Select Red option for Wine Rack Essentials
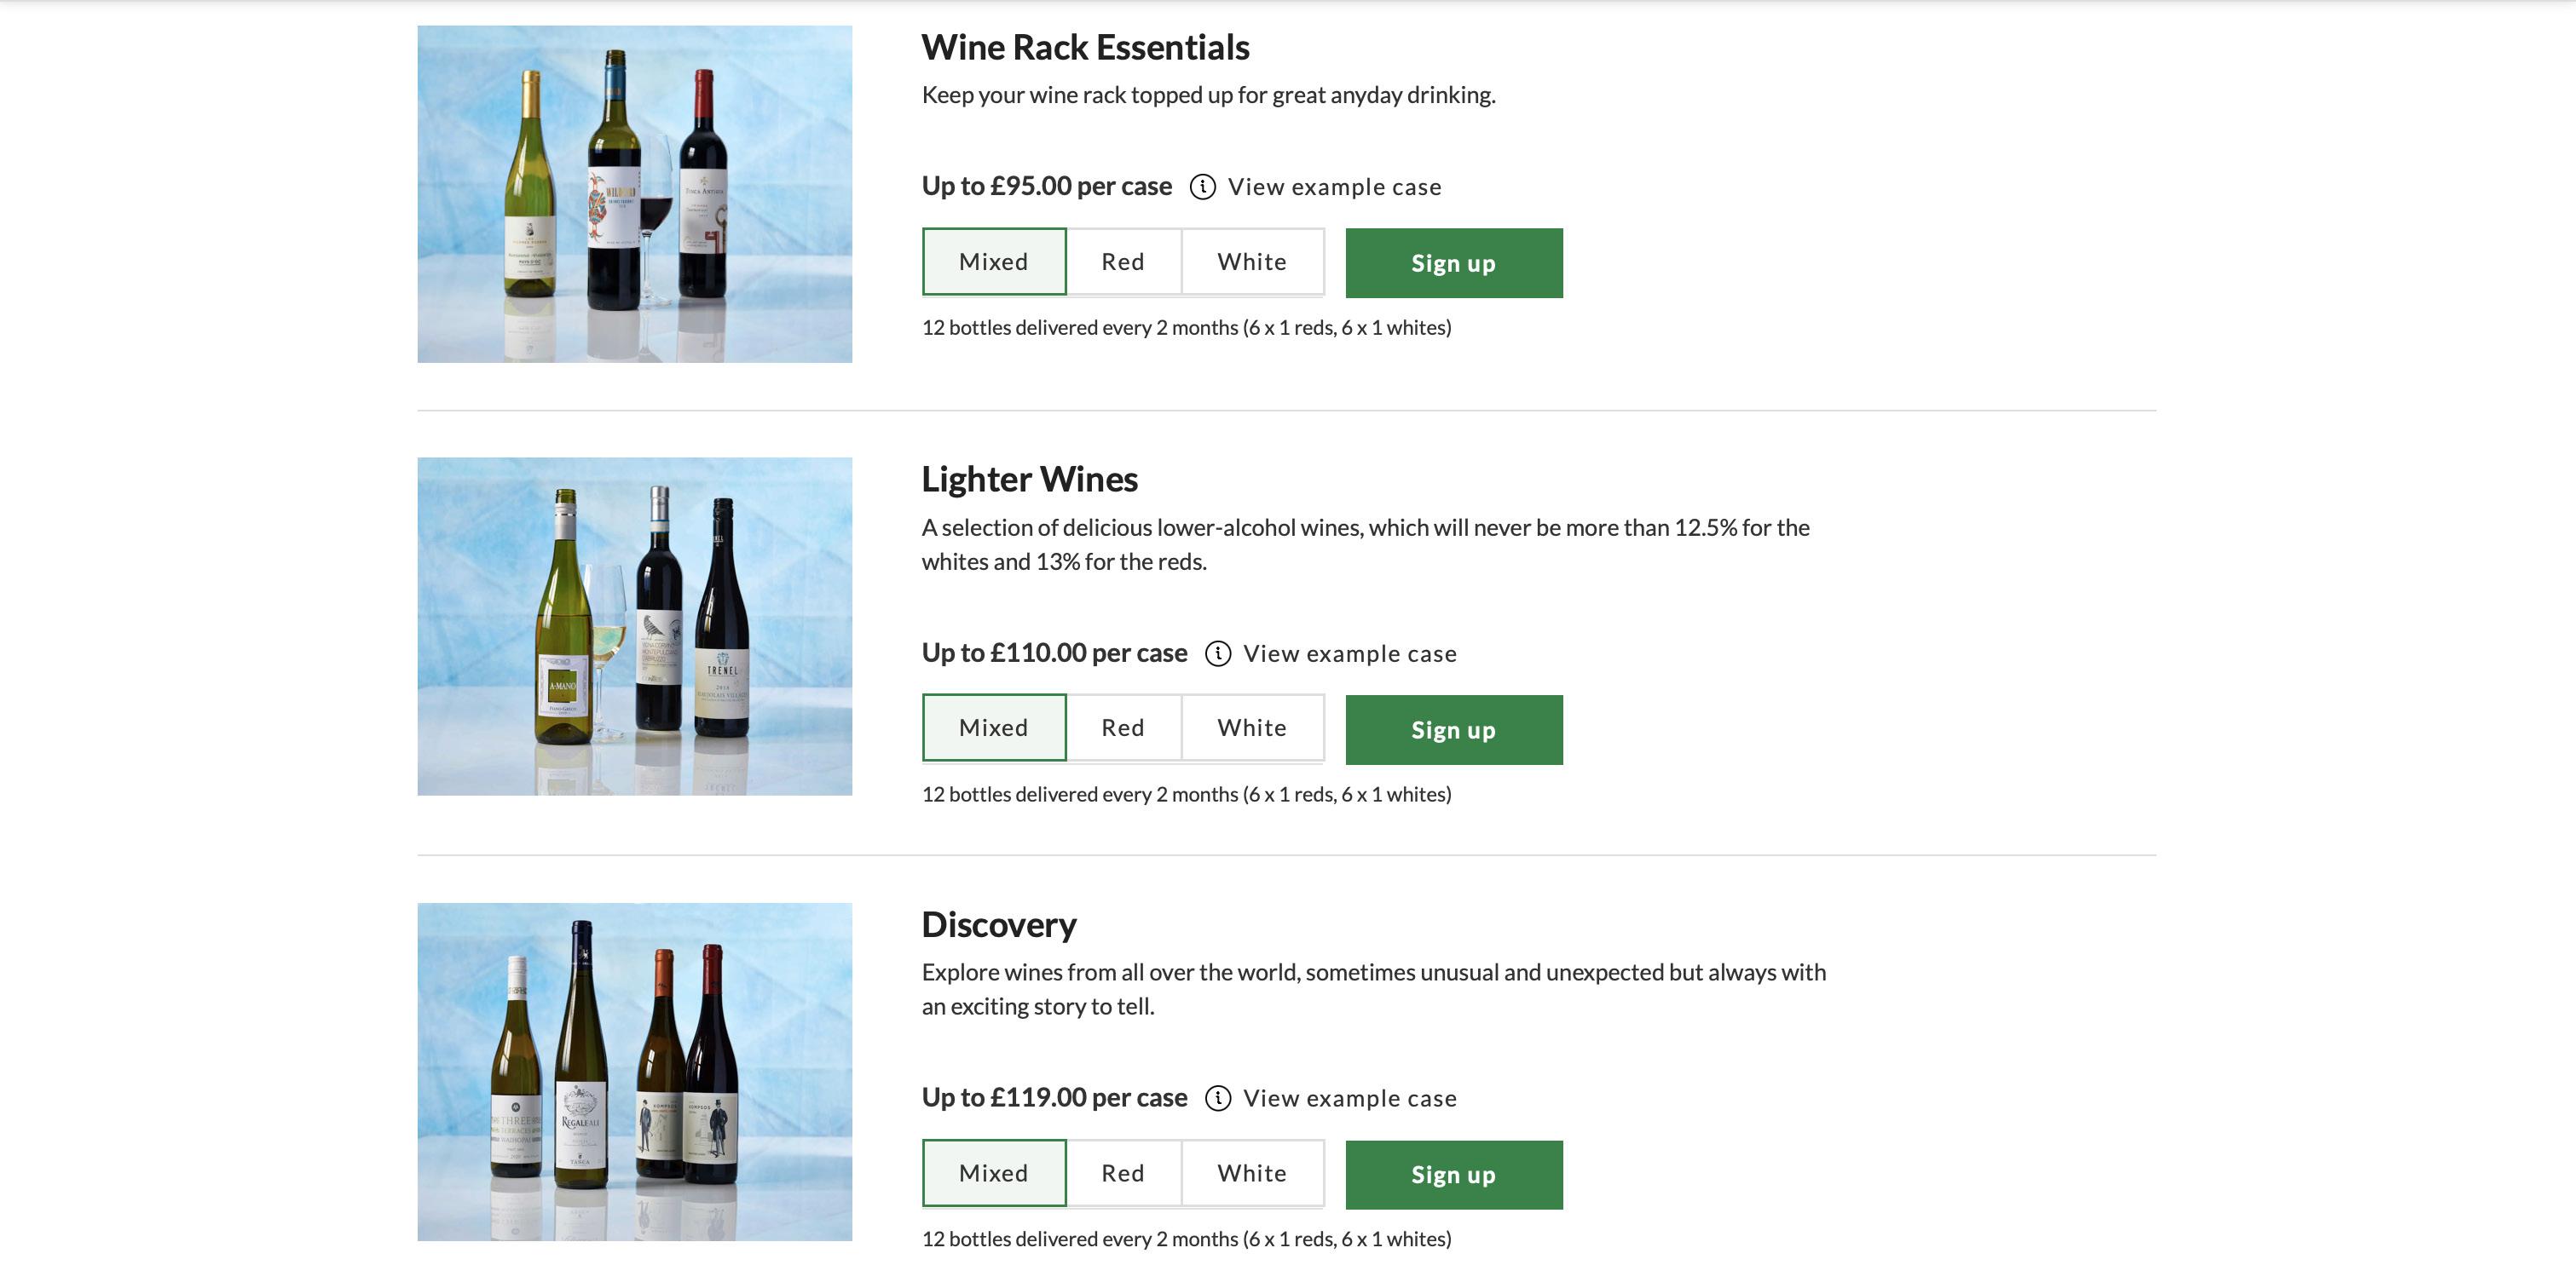This screenshot has width=2576, height=1265. click(x=1122, y=262)
